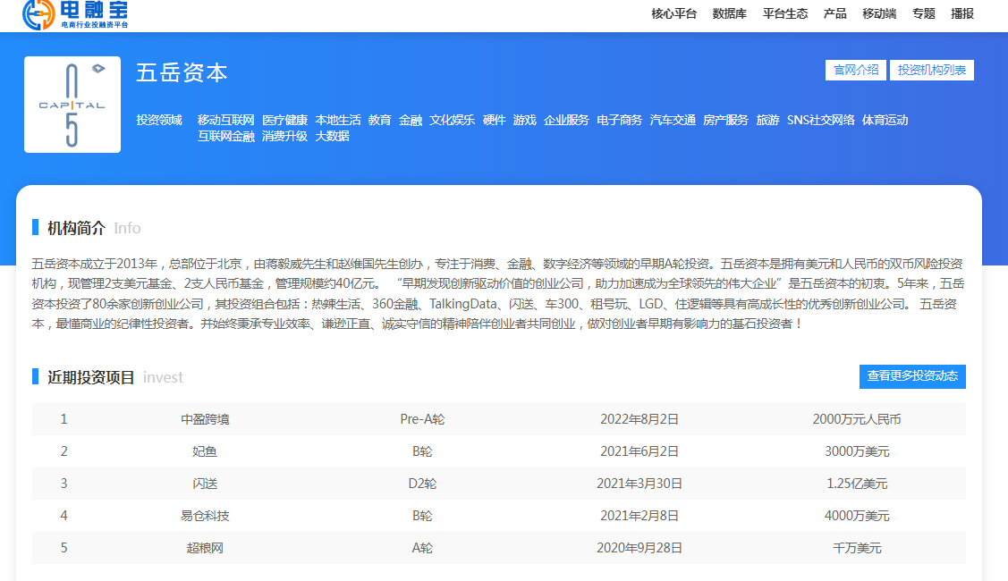Click the amount 1.25亿美元
The image size is (1008, 581).
[857, 484]
